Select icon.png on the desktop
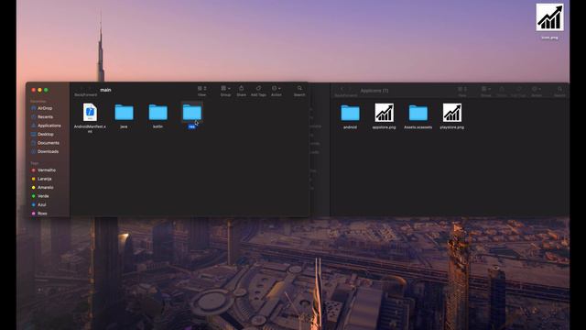 point(549,21)
